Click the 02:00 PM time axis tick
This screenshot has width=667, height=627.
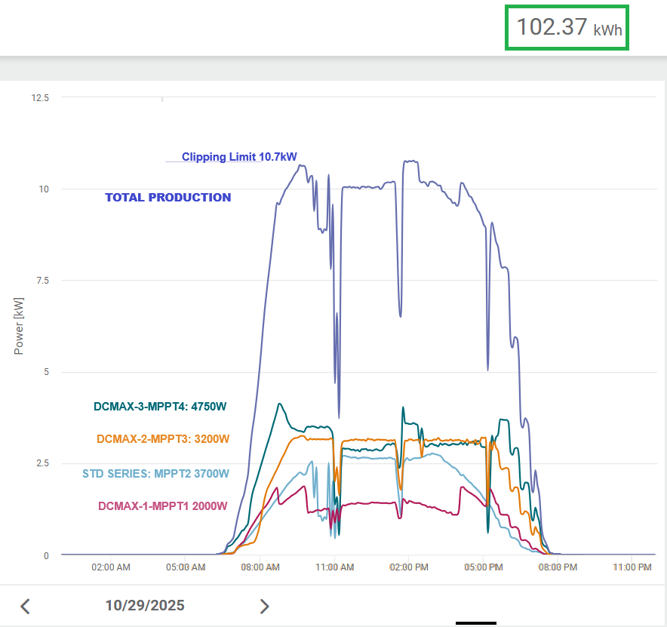click(x=410, y=567)
